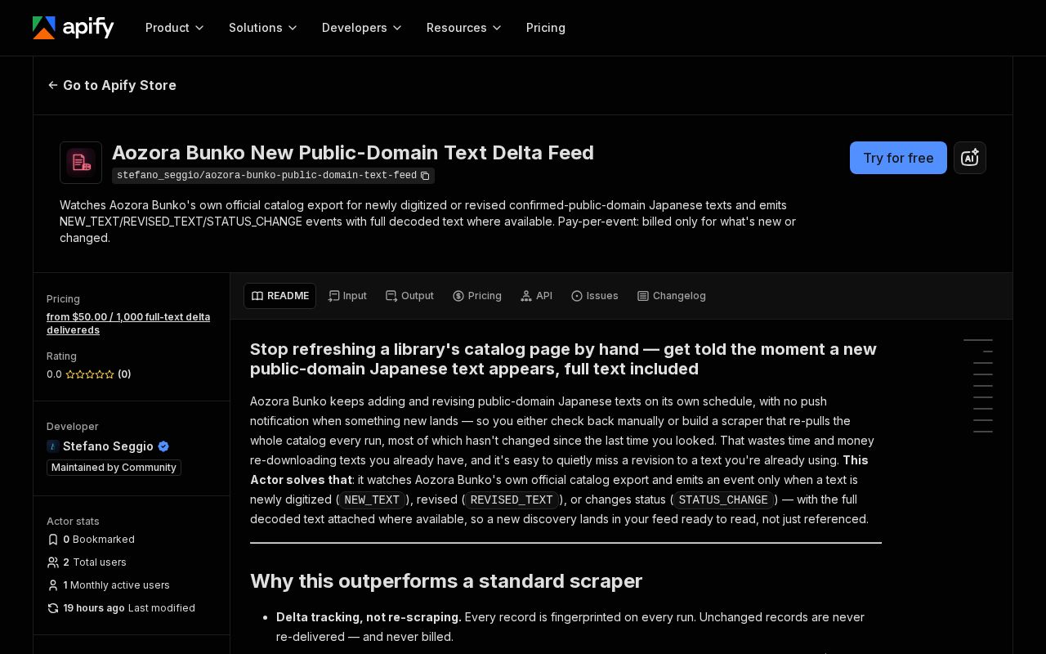Click the Total users people icon

(x=53, y=562)
